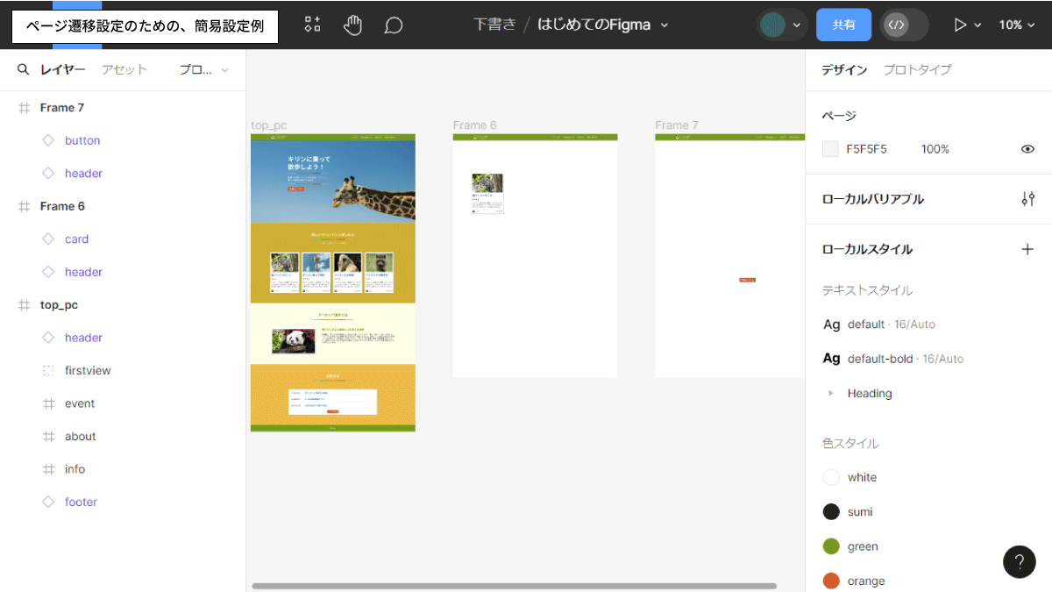This screenshot has width=1052, height=592.
Task: Select the Hand tool
Action: point(352,25)
